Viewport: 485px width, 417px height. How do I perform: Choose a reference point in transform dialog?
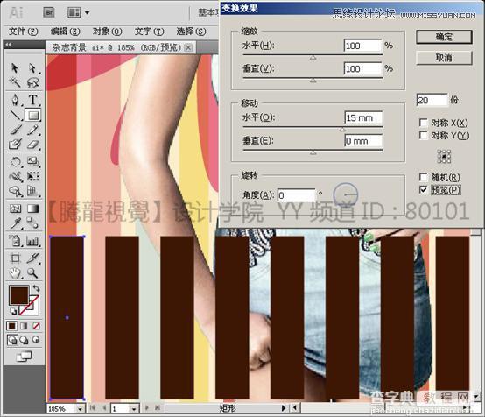coord(444,156)
